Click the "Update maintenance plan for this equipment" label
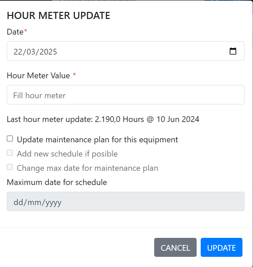The height and width of the screenshot is (267, 253). coord(97,140)
